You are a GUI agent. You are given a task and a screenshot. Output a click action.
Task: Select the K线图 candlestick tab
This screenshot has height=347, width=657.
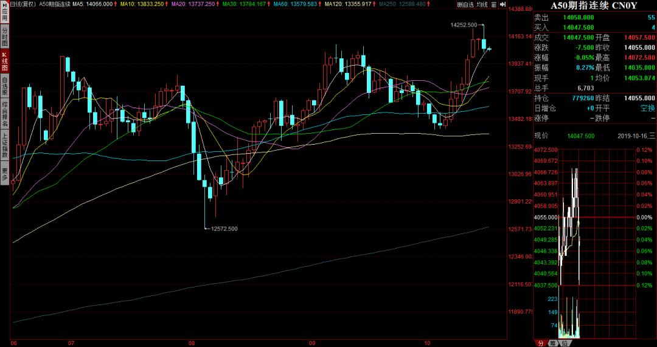[x=5, y=61]
